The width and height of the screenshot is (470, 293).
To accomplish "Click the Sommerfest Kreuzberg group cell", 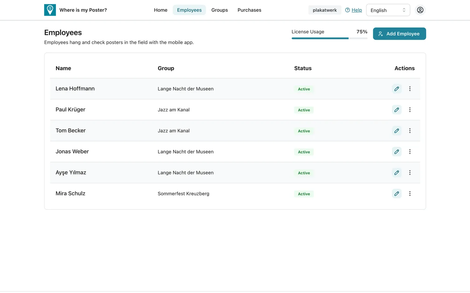I will (183, 194).
